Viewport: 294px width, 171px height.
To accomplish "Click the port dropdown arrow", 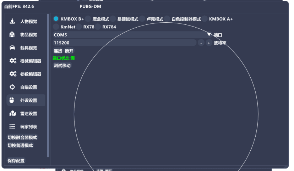I will click(209, 35).
